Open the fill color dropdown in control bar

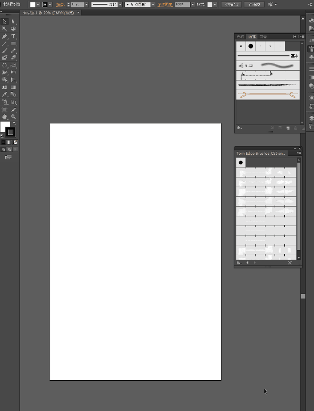[38, 5]
